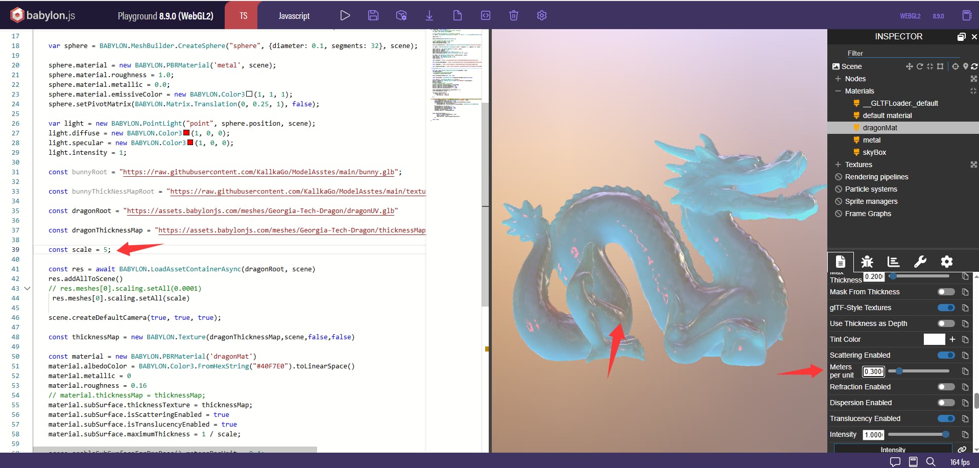979x468 pixels.
Task: Open the Statistics tab in Inspector
Action: (x=894, y=262)
